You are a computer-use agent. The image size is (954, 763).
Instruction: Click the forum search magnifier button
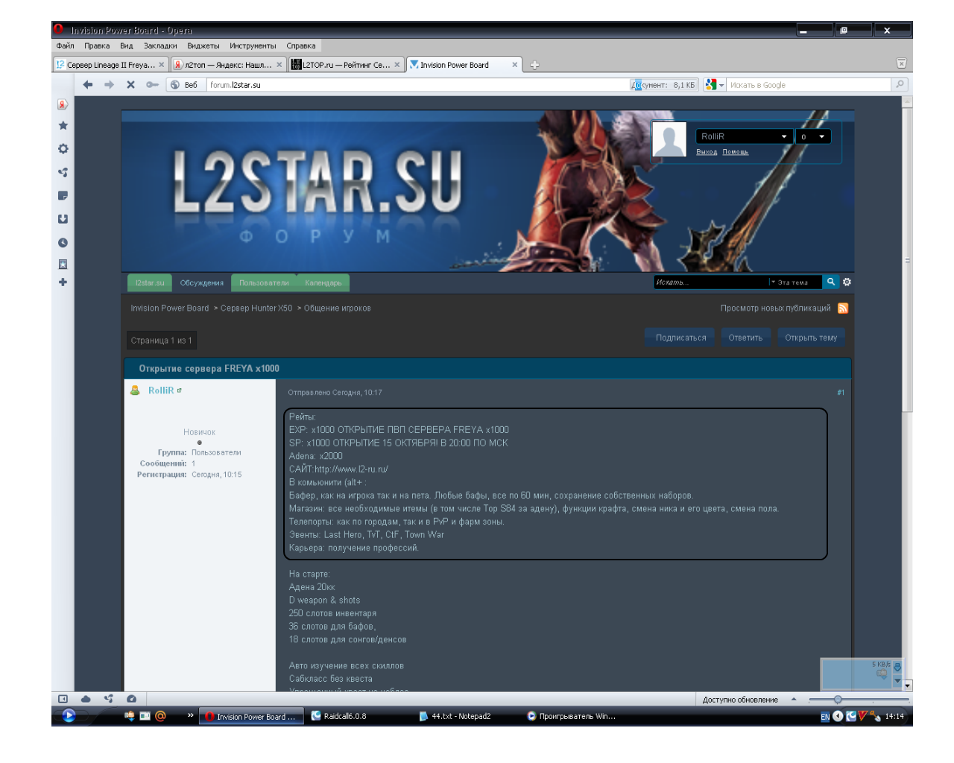click(830, 282)
